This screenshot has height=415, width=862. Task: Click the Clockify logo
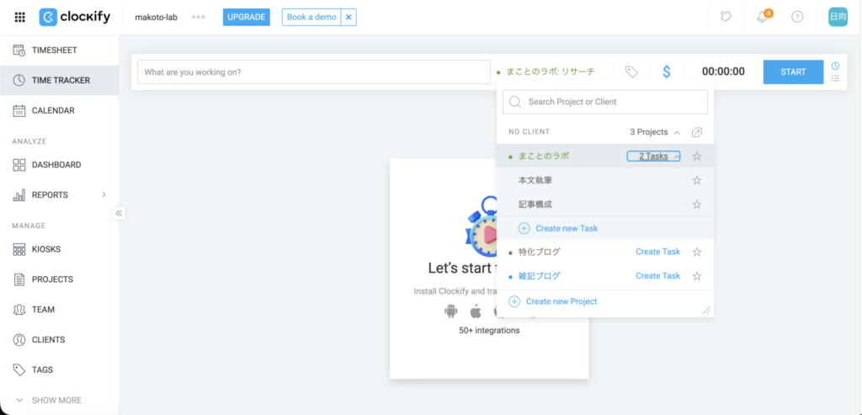coord(75,17)
